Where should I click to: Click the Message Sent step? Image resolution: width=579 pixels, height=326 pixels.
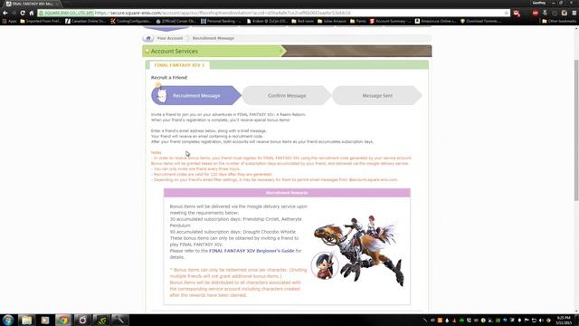pyautogui.click(x=377, y=95)
